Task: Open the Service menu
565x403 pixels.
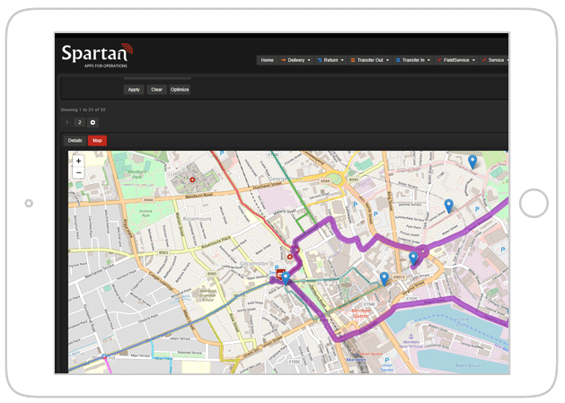Action: (x=495, y=60)
